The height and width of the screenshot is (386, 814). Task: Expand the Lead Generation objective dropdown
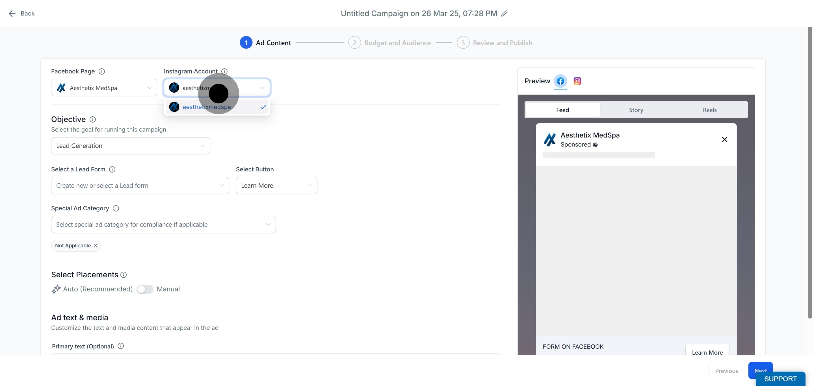click(131, 146)
